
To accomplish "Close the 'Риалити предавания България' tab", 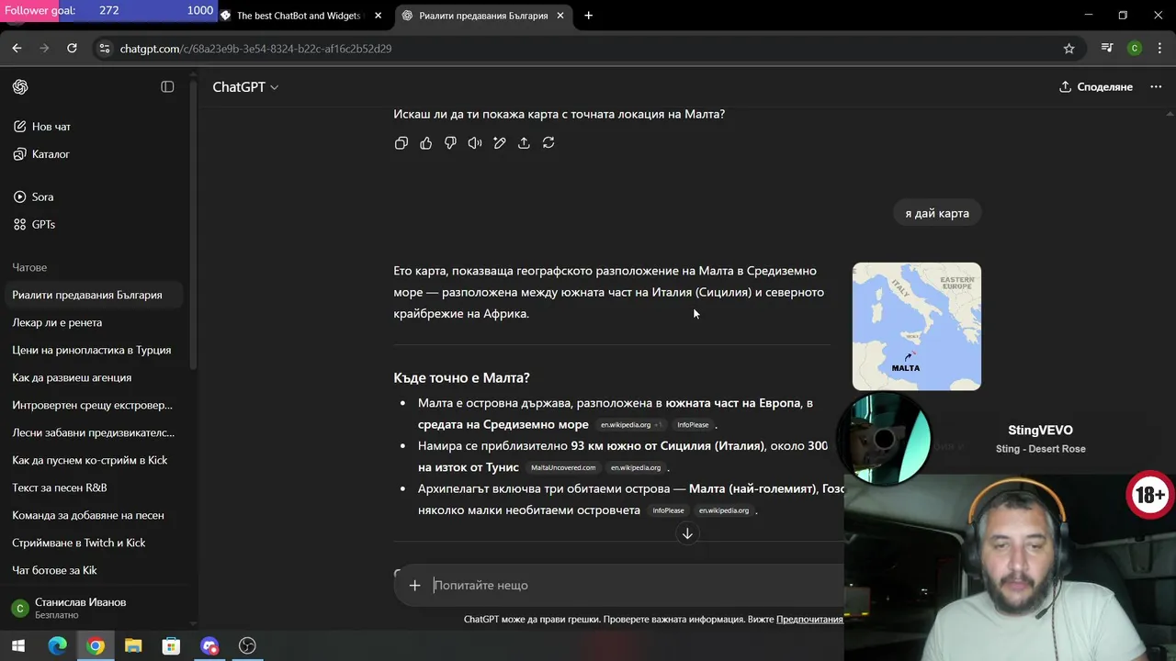I will pos(560,16).
